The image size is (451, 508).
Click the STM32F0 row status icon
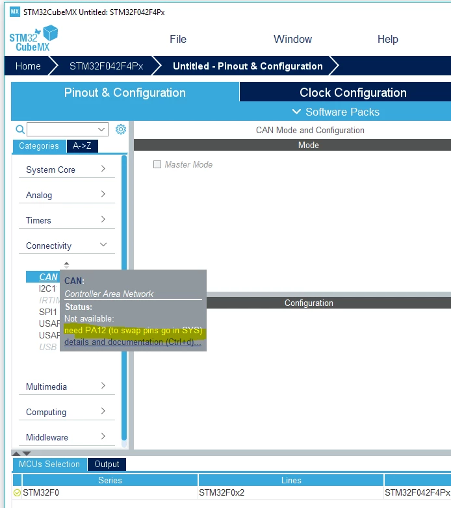coord(17,493)
